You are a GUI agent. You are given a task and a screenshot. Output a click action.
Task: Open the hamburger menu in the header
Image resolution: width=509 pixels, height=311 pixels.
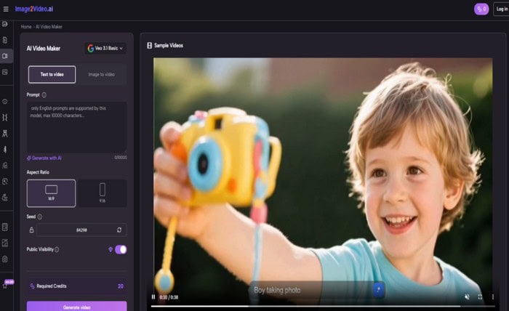pos(7,9)
